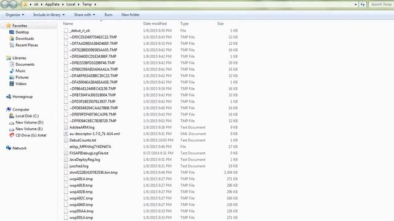Select the AppData breadcrumb in address bar
Image resolution: width=394 pixels, height=221 pixels.
tap(52, 4)
